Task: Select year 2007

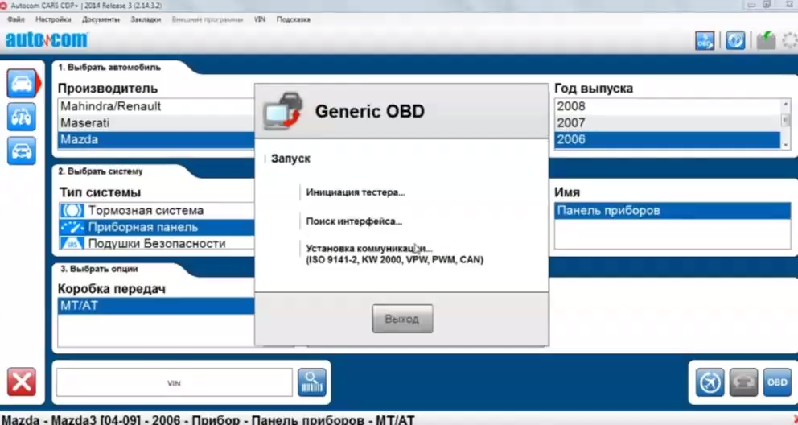Action: 667,122
